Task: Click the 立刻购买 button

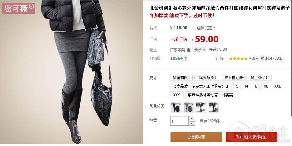Action: [196, 137]
